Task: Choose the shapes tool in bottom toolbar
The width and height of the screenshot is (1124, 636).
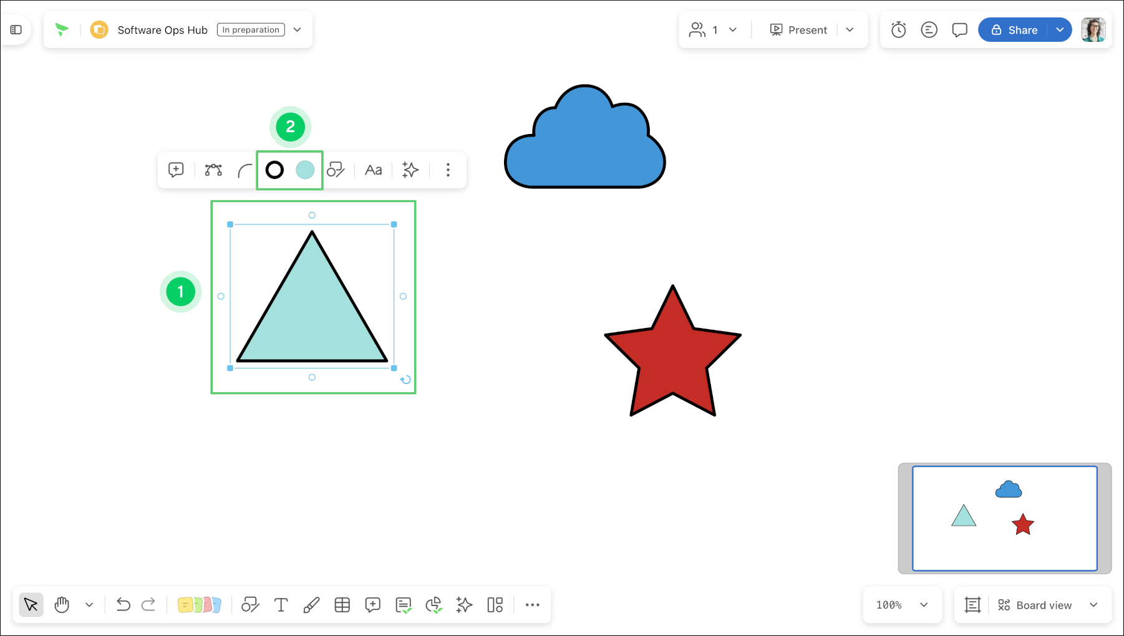Action: [250, 605]
